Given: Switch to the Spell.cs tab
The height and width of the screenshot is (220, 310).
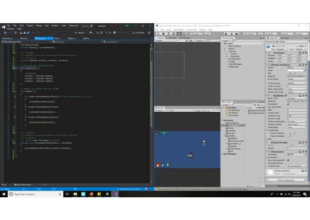Looking at the screenshot, I should click(86, 38).
